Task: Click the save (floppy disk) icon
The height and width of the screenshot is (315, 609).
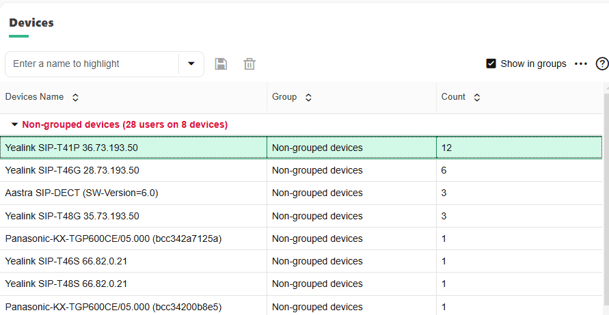Action: point(221,64)
